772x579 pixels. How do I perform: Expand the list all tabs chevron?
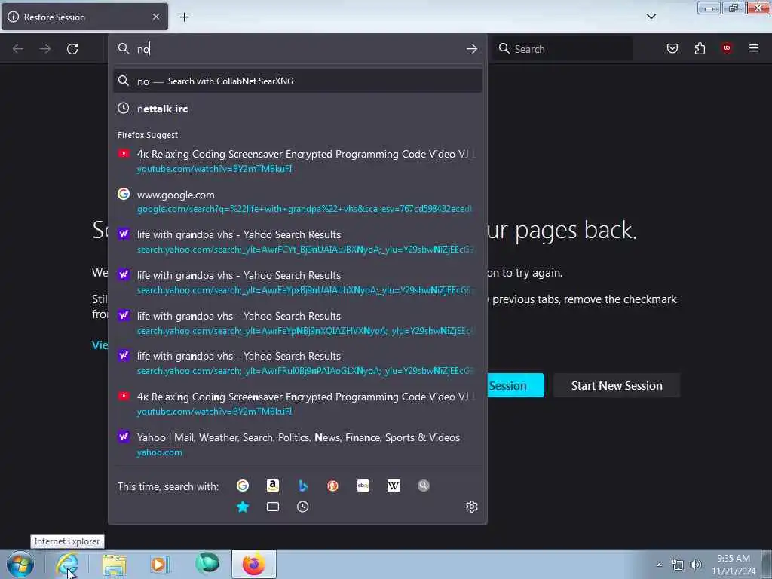coord(651,17)
